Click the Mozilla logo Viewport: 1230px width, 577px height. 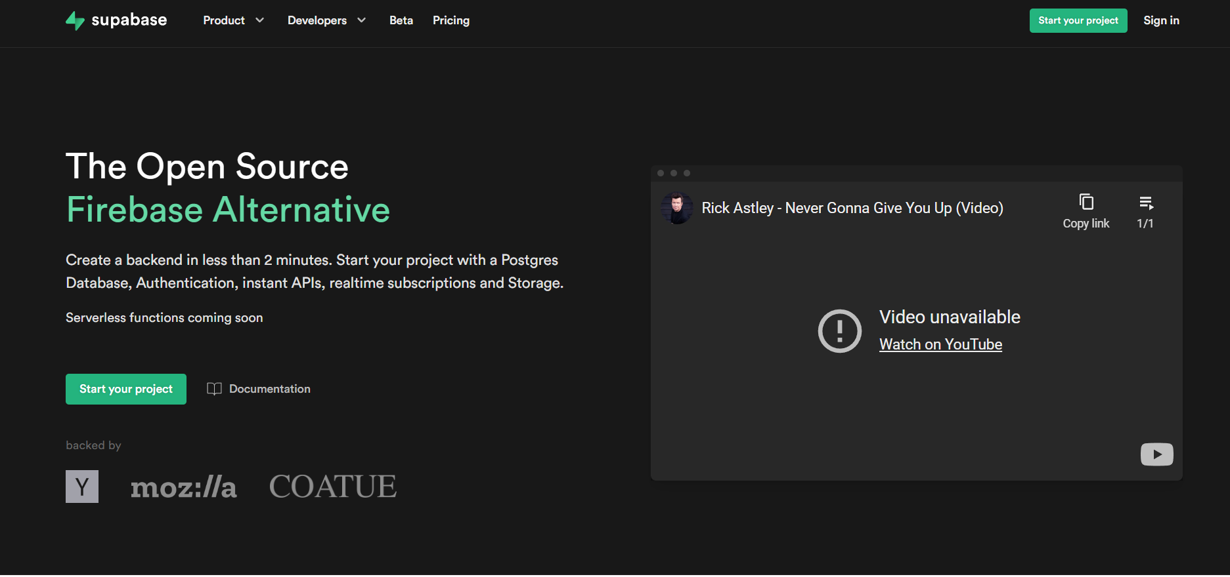[x=183, y=488]
